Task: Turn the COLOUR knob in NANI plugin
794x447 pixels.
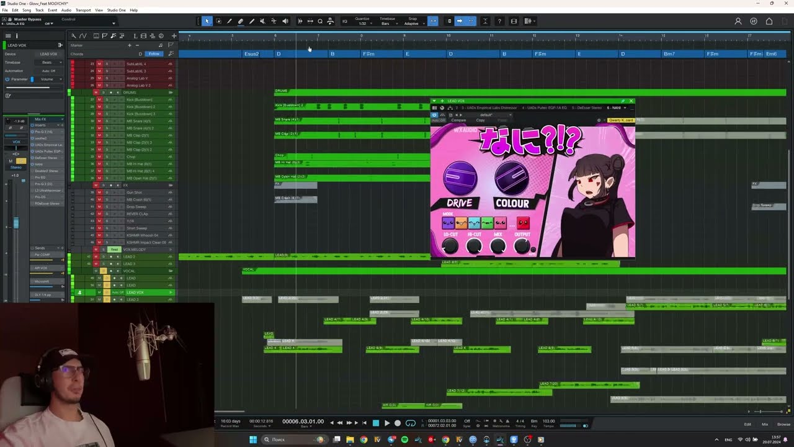Action: [x=512, y=178]
